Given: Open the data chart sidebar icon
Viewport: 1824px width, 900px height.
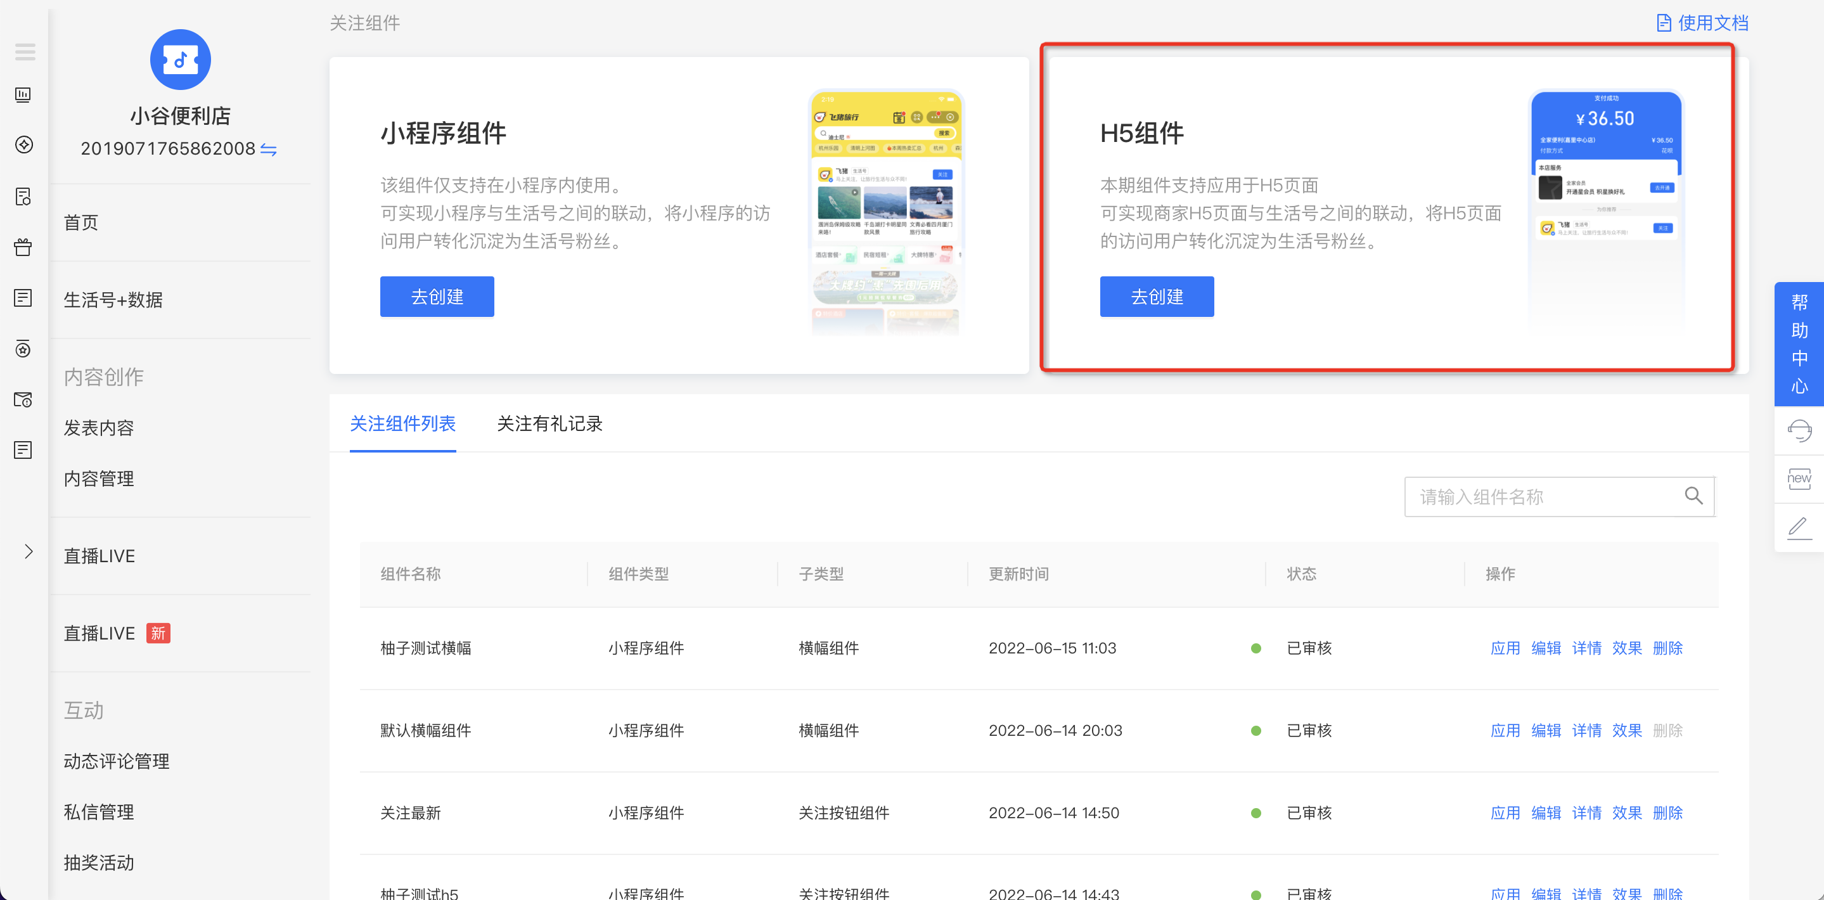Looking at the screenshot, I should [x=23, y=95].
